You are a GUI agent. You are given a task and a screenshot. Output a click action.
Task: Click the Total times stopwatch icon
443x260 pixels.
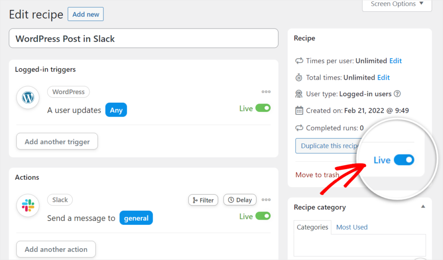(299, 78)
